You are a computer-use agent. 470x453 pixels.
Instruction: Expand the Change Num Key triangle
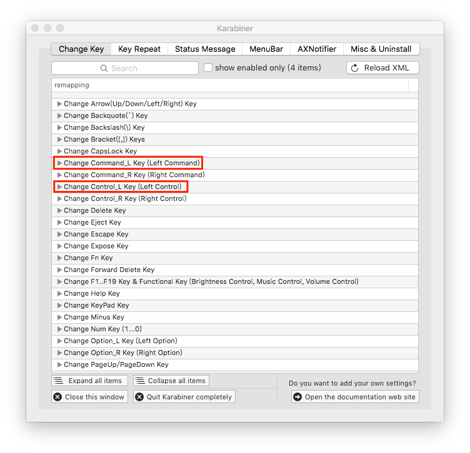(x=59, y=329)
